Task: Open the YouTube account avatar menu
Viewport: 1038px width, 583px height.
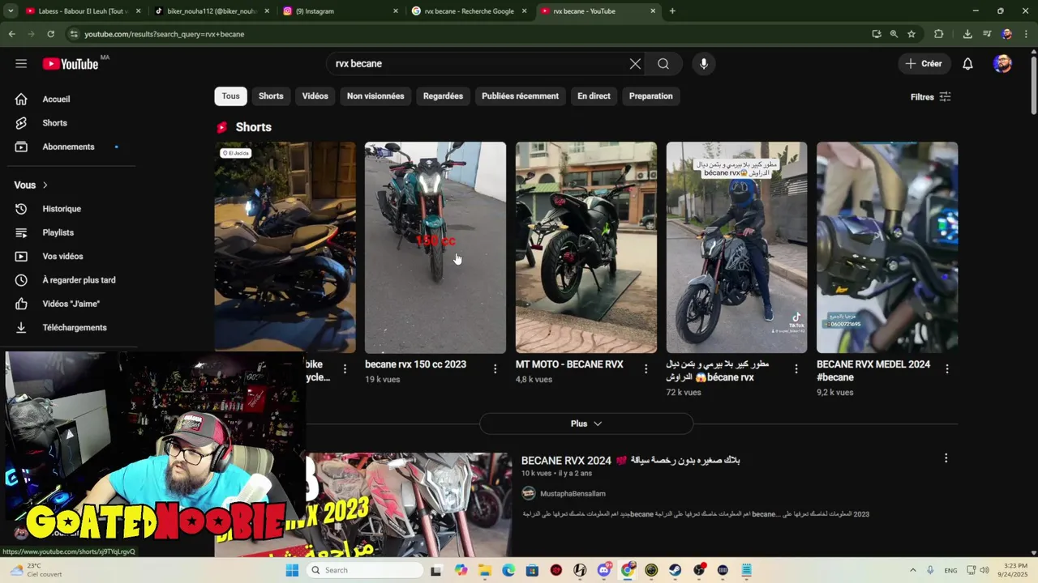Action: click(1002, 64)
